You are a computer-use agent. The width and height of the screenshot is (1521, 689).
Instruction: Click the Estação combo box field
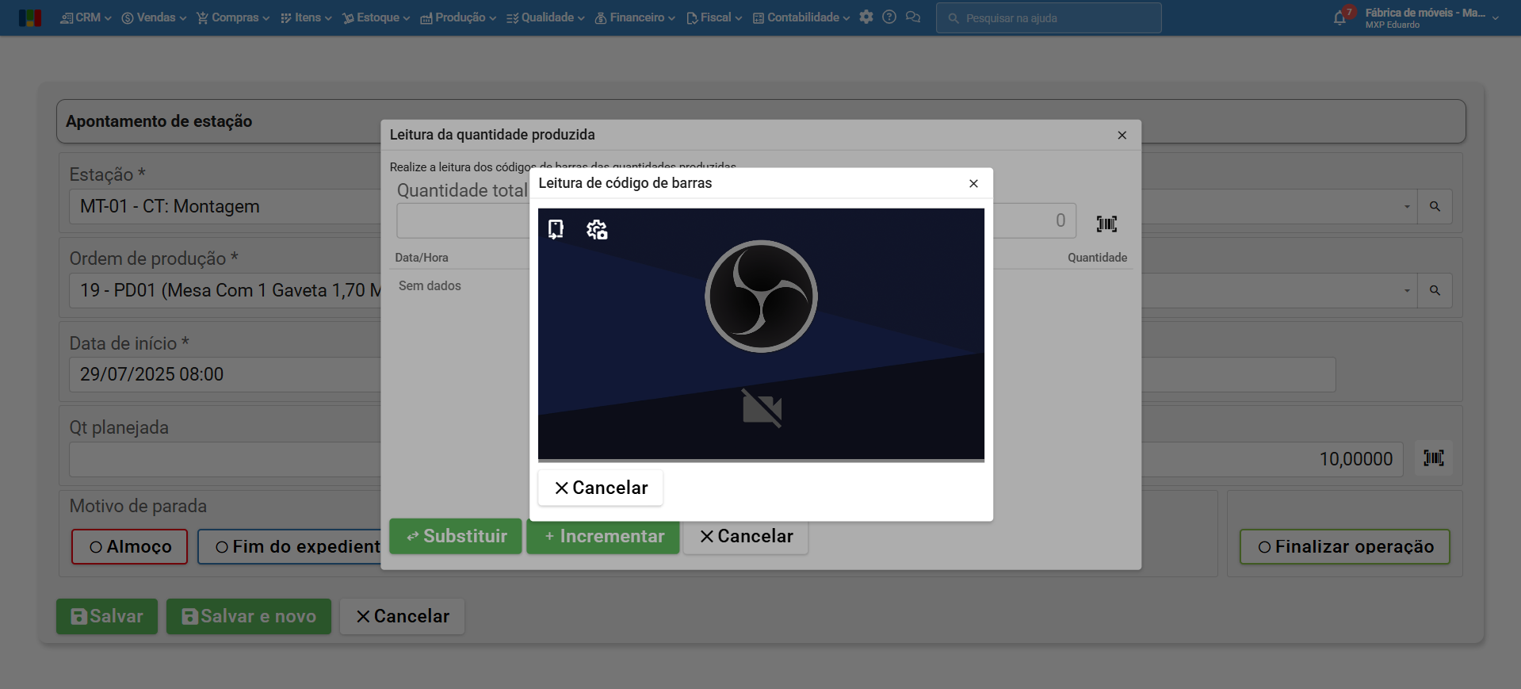tap(225, 206)
